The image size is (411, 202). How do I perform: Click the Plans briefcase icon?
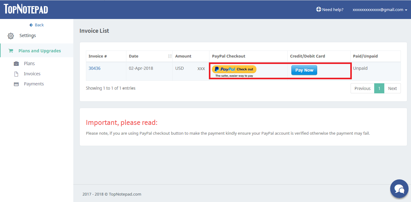(x=16, y=64)
